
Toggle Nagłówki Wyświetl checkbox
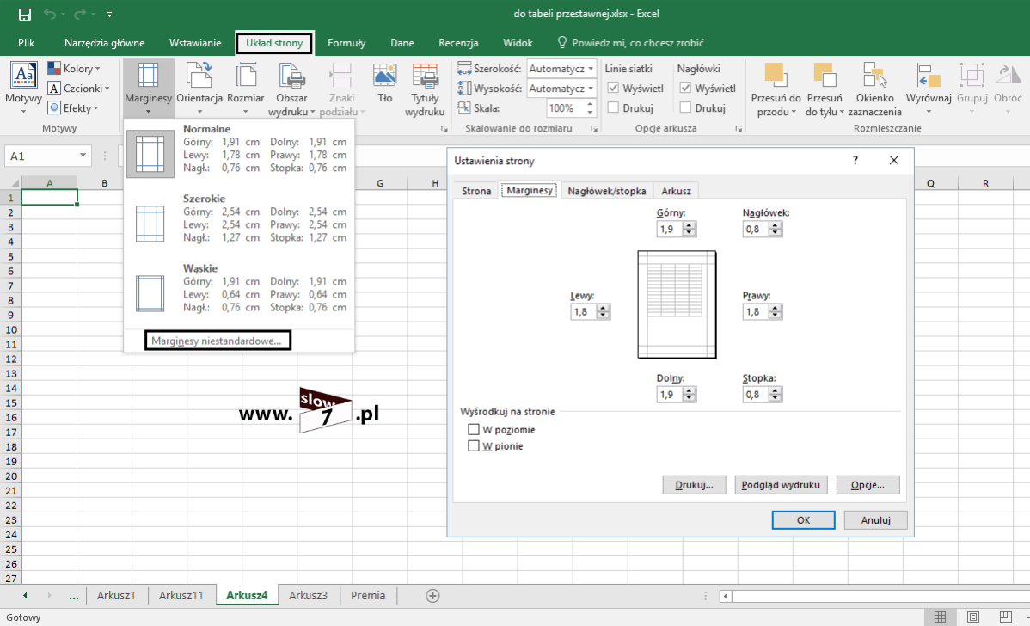[685, 88]
